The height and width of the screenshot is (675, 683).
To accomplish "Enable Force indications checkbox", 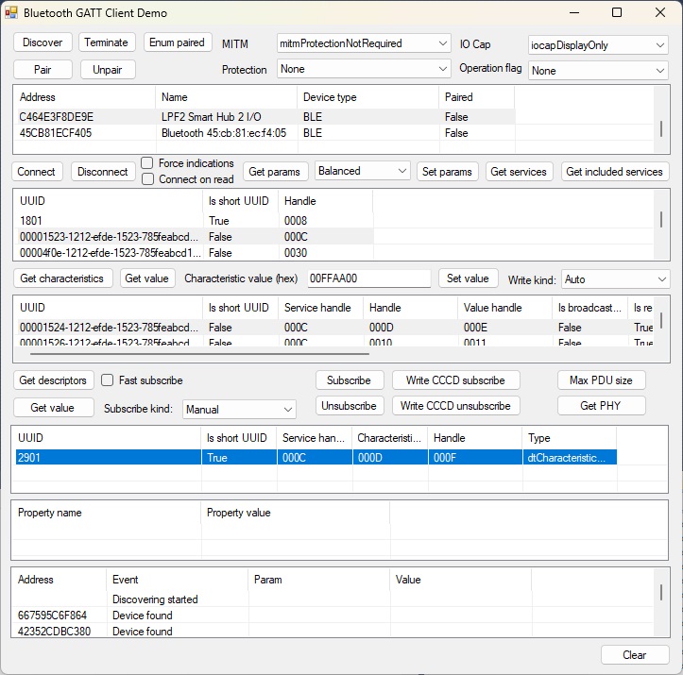I will [147, 163].
